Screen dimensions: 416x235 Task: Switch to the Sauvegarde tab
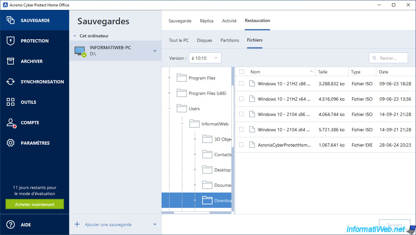tap(180, 21)
